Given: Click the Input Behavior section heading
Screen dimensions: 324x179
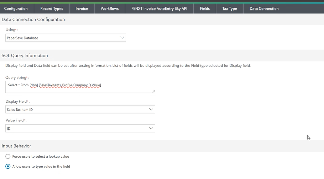Looking at the screenshot, I should (16, 146).
